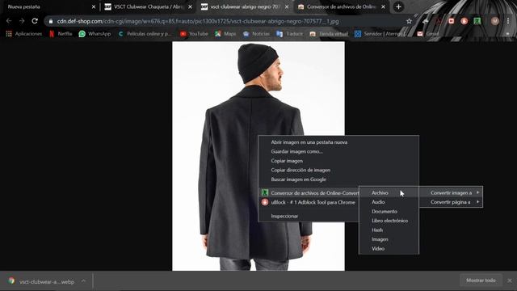Choose Copiar imagen from context menu
The width and height of the screenshot is (517, 291).
pos(338,161)
